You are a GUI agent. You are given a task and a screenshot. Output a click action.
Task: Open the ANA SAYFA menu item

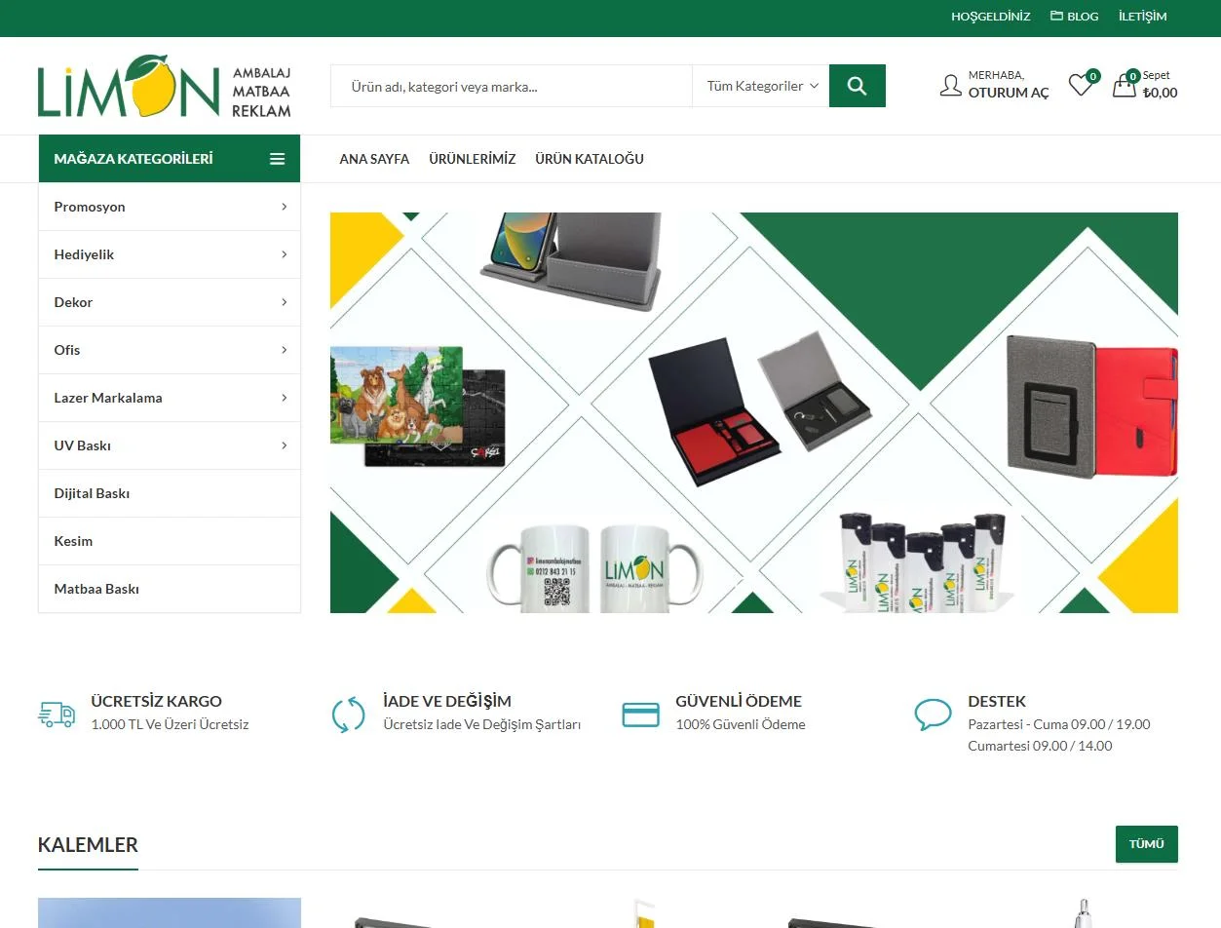tap(374, 159)
